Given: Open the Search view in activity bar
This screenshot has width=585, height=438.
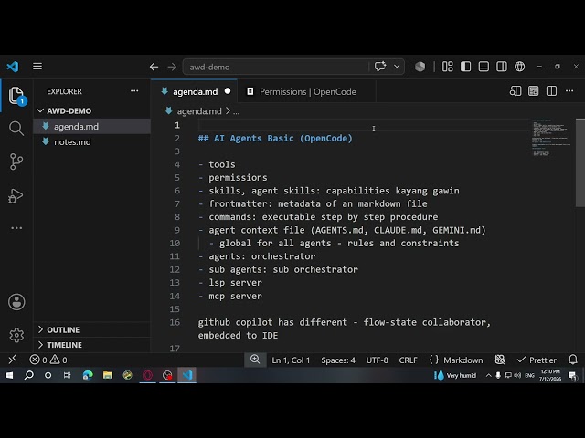Looking at the screenshot, I should pos(16,129).
